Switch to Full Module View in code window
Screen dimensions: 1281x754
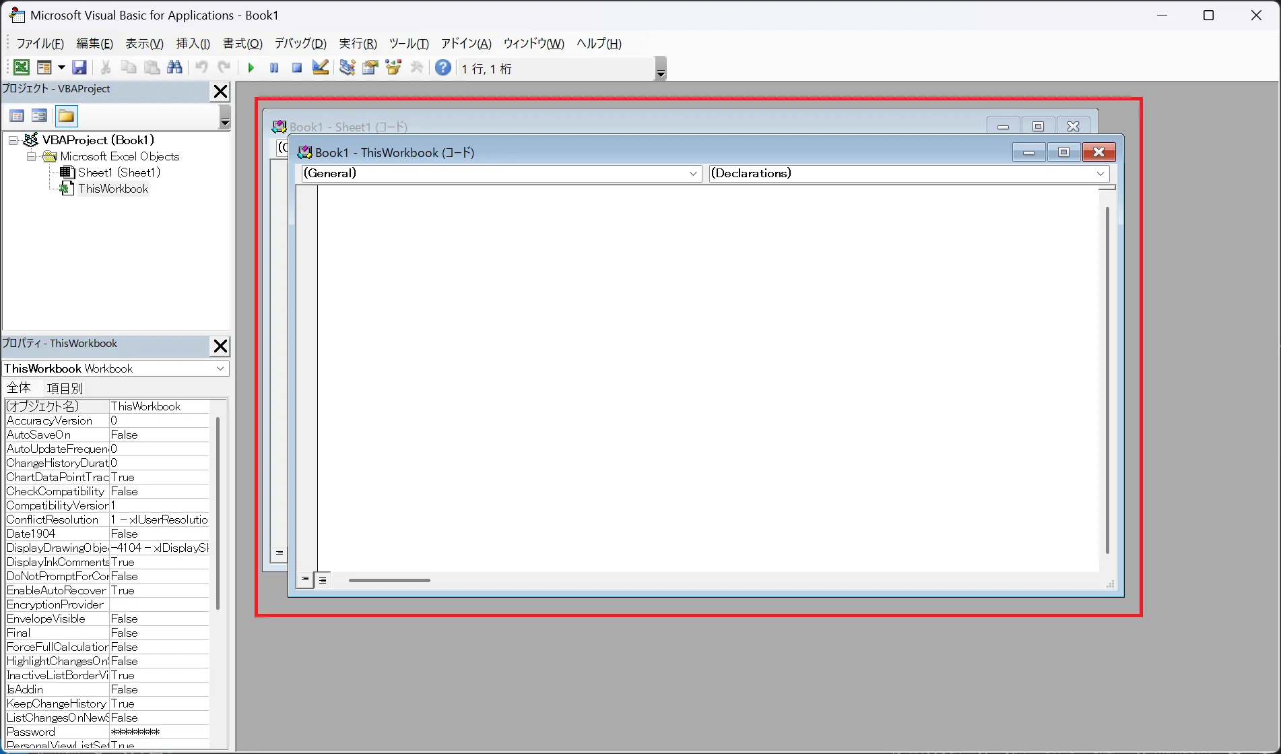tap(323, 579)
